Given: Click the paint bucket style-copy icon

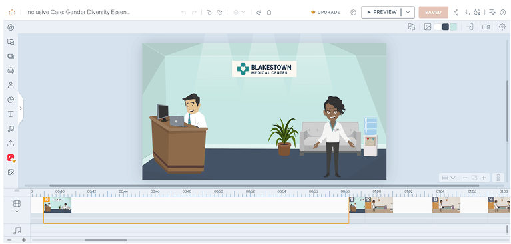Looking at the screenshot, I should (258, 13).
